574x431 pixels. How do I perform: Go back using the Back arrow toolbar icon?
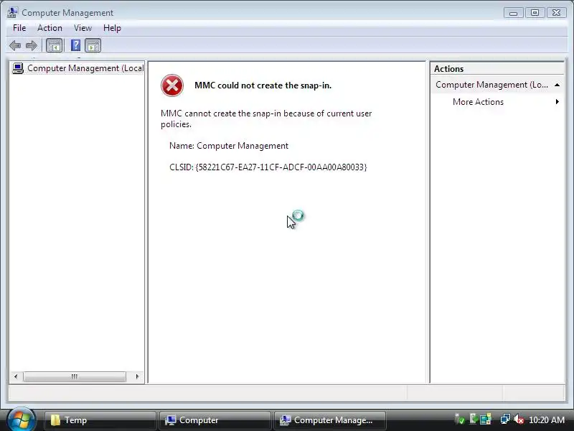coord(15,46)
